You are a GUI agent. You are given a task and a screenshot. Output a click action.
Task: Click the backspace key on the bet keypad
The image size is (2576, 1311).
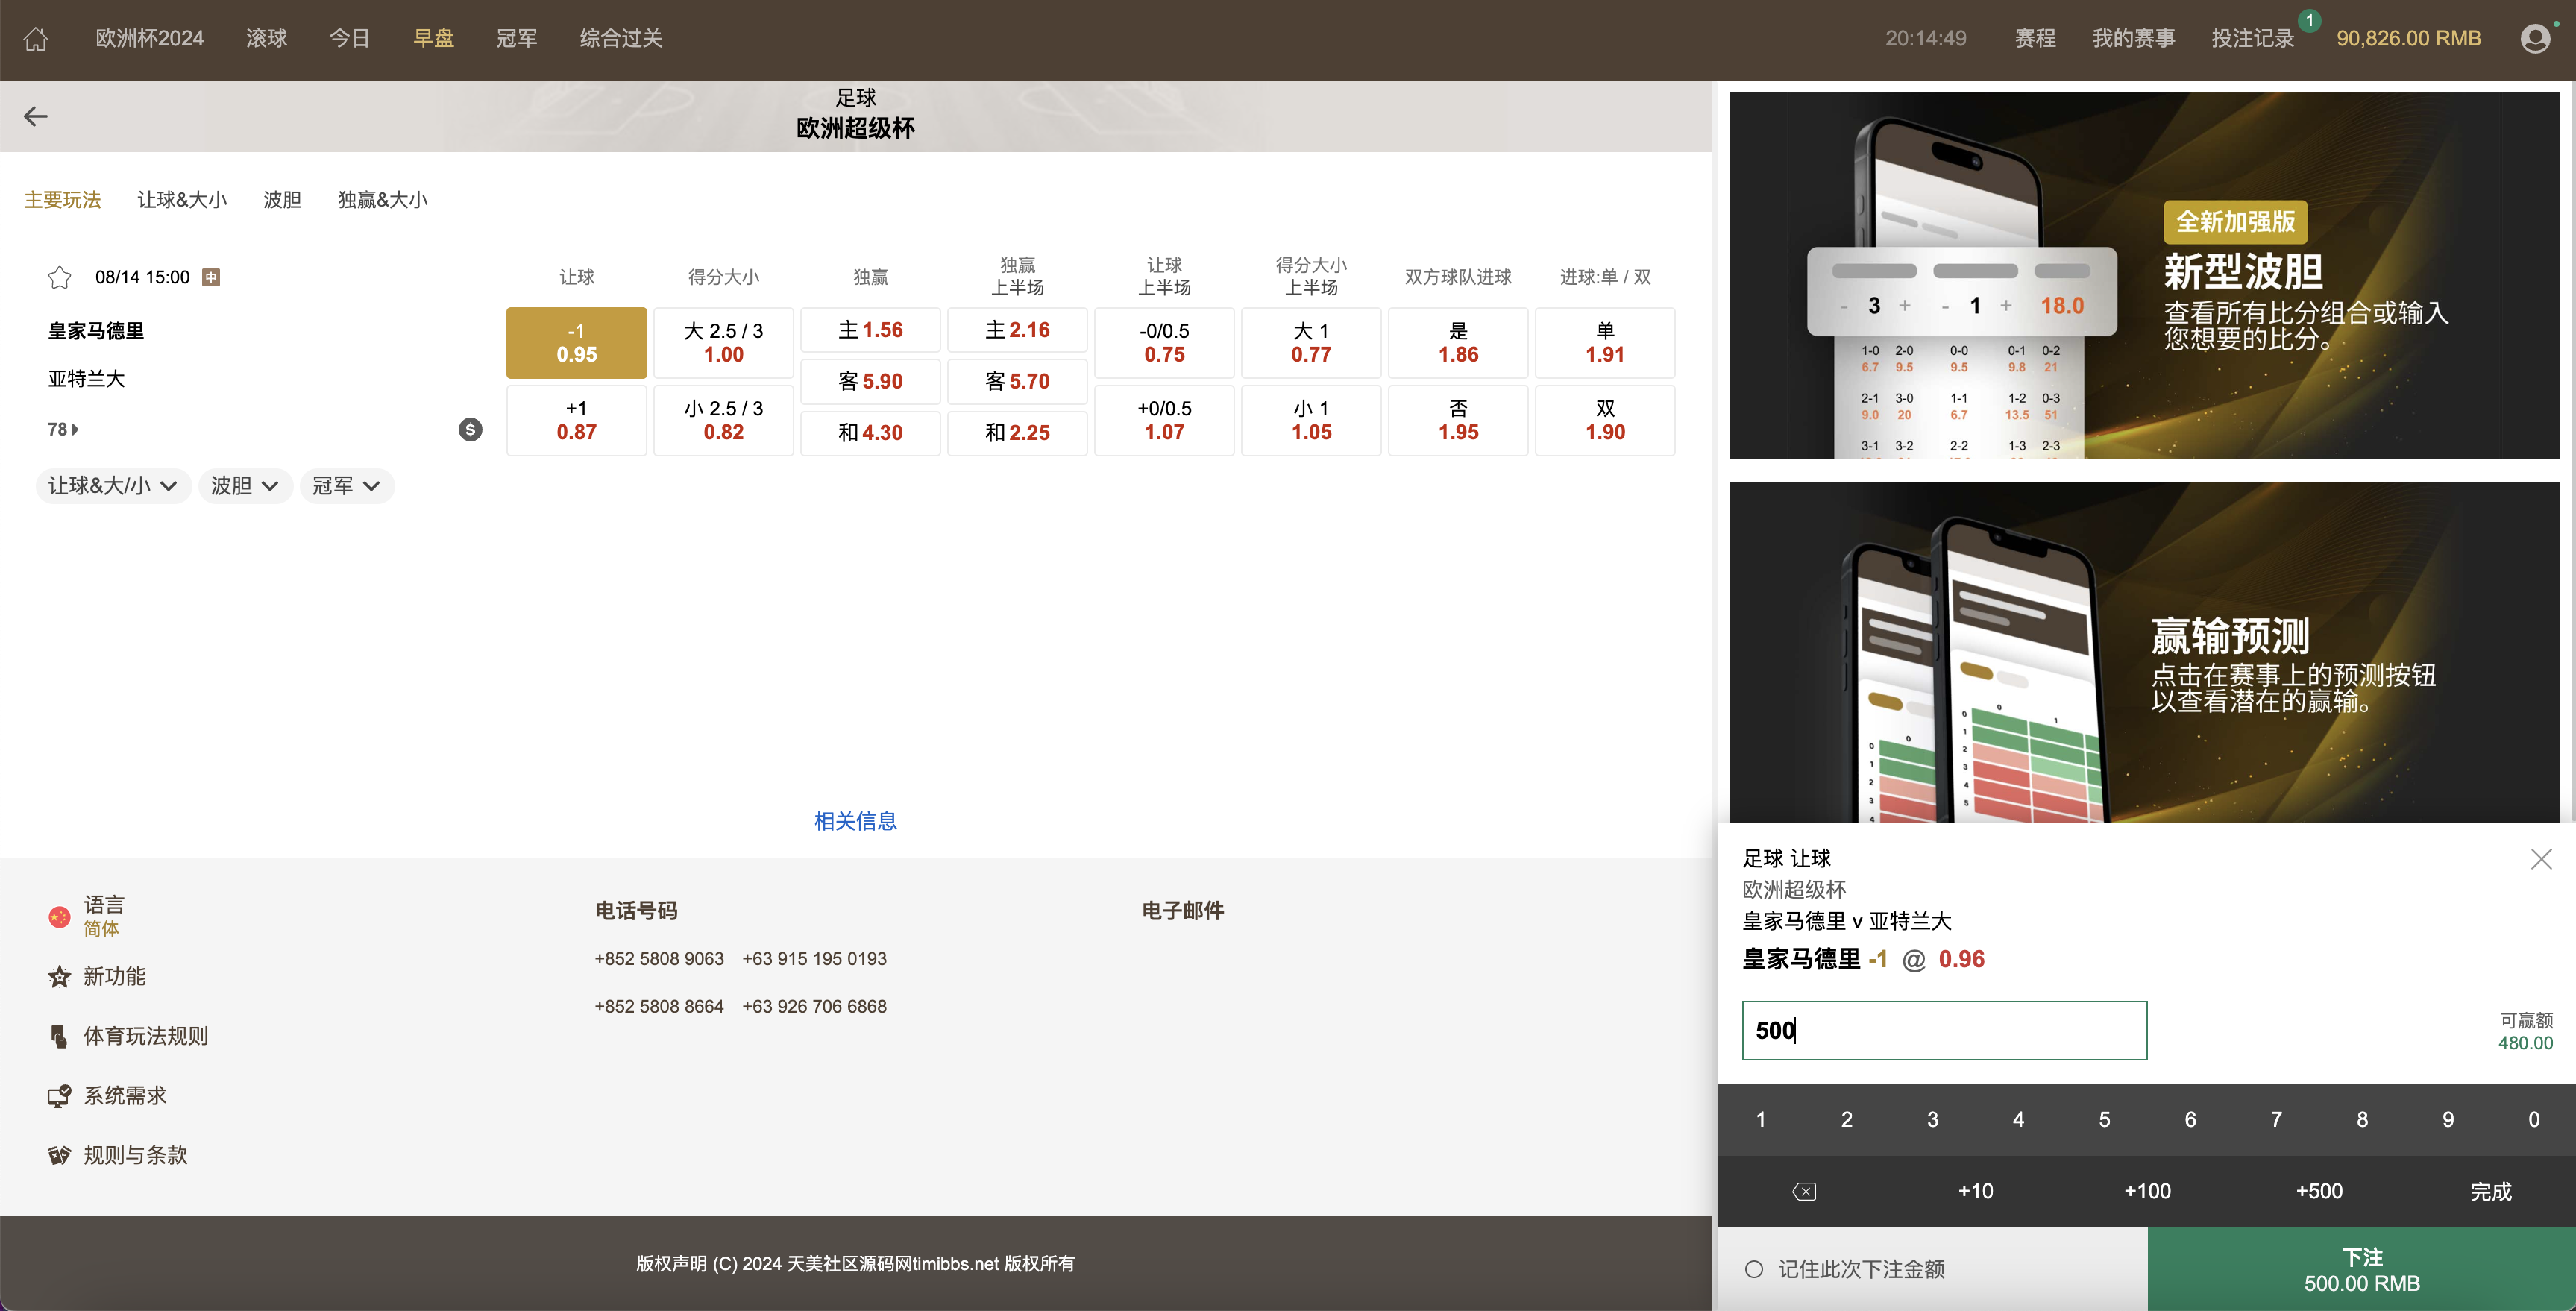(x=1804, y=1191)
